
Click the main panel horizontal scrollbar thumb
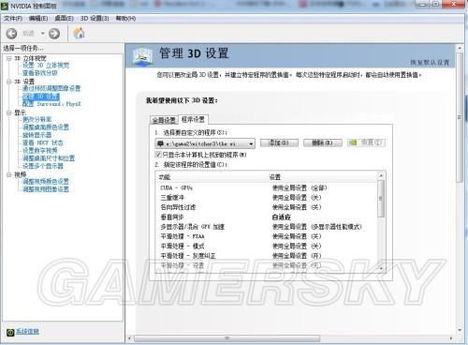click(x=227, y=338)
